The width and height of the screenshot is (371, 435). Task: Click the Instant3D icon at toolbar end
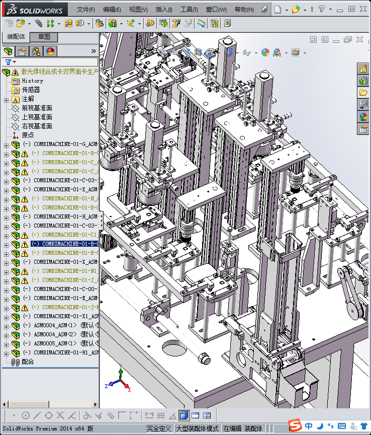click(x=227, y=23)
